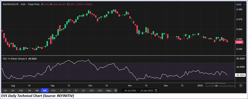The height and width of the screenshot is (99, 248).
Task: Select the 2Y time range
Action: tap(69, 91)
